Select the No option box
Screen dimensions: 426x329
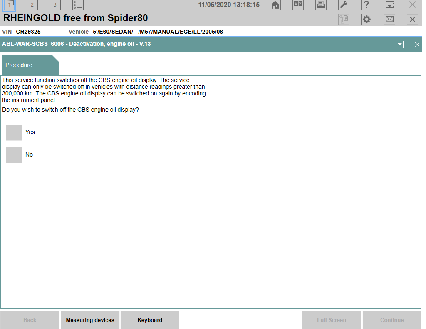(14, 155)
